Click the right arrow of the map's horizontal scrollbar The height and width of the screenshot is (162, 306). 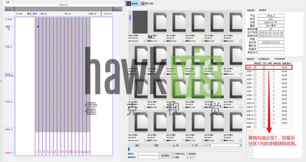(111, 158)
